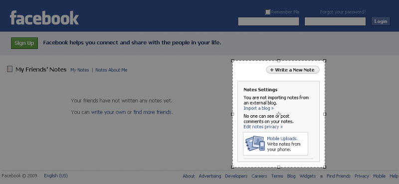Screen dimensions: 399x184
Task: Open the Privacy footer link
Action: tap(362, 176)
